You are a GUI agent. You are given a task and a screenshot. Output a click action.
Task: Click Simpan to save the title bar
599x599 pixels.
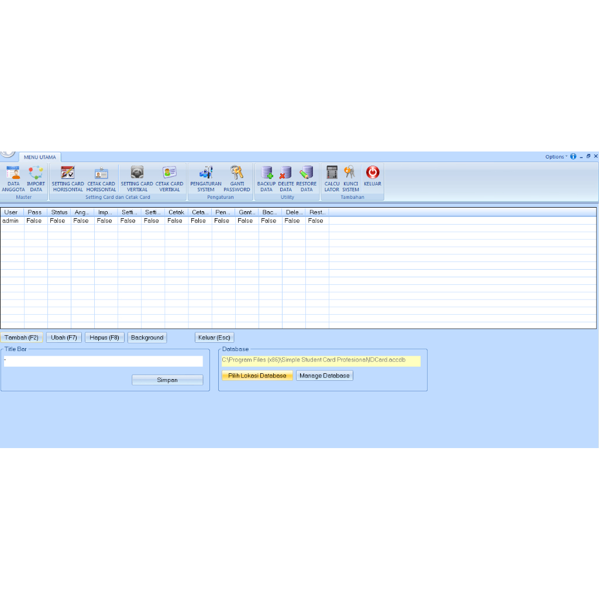167,380
